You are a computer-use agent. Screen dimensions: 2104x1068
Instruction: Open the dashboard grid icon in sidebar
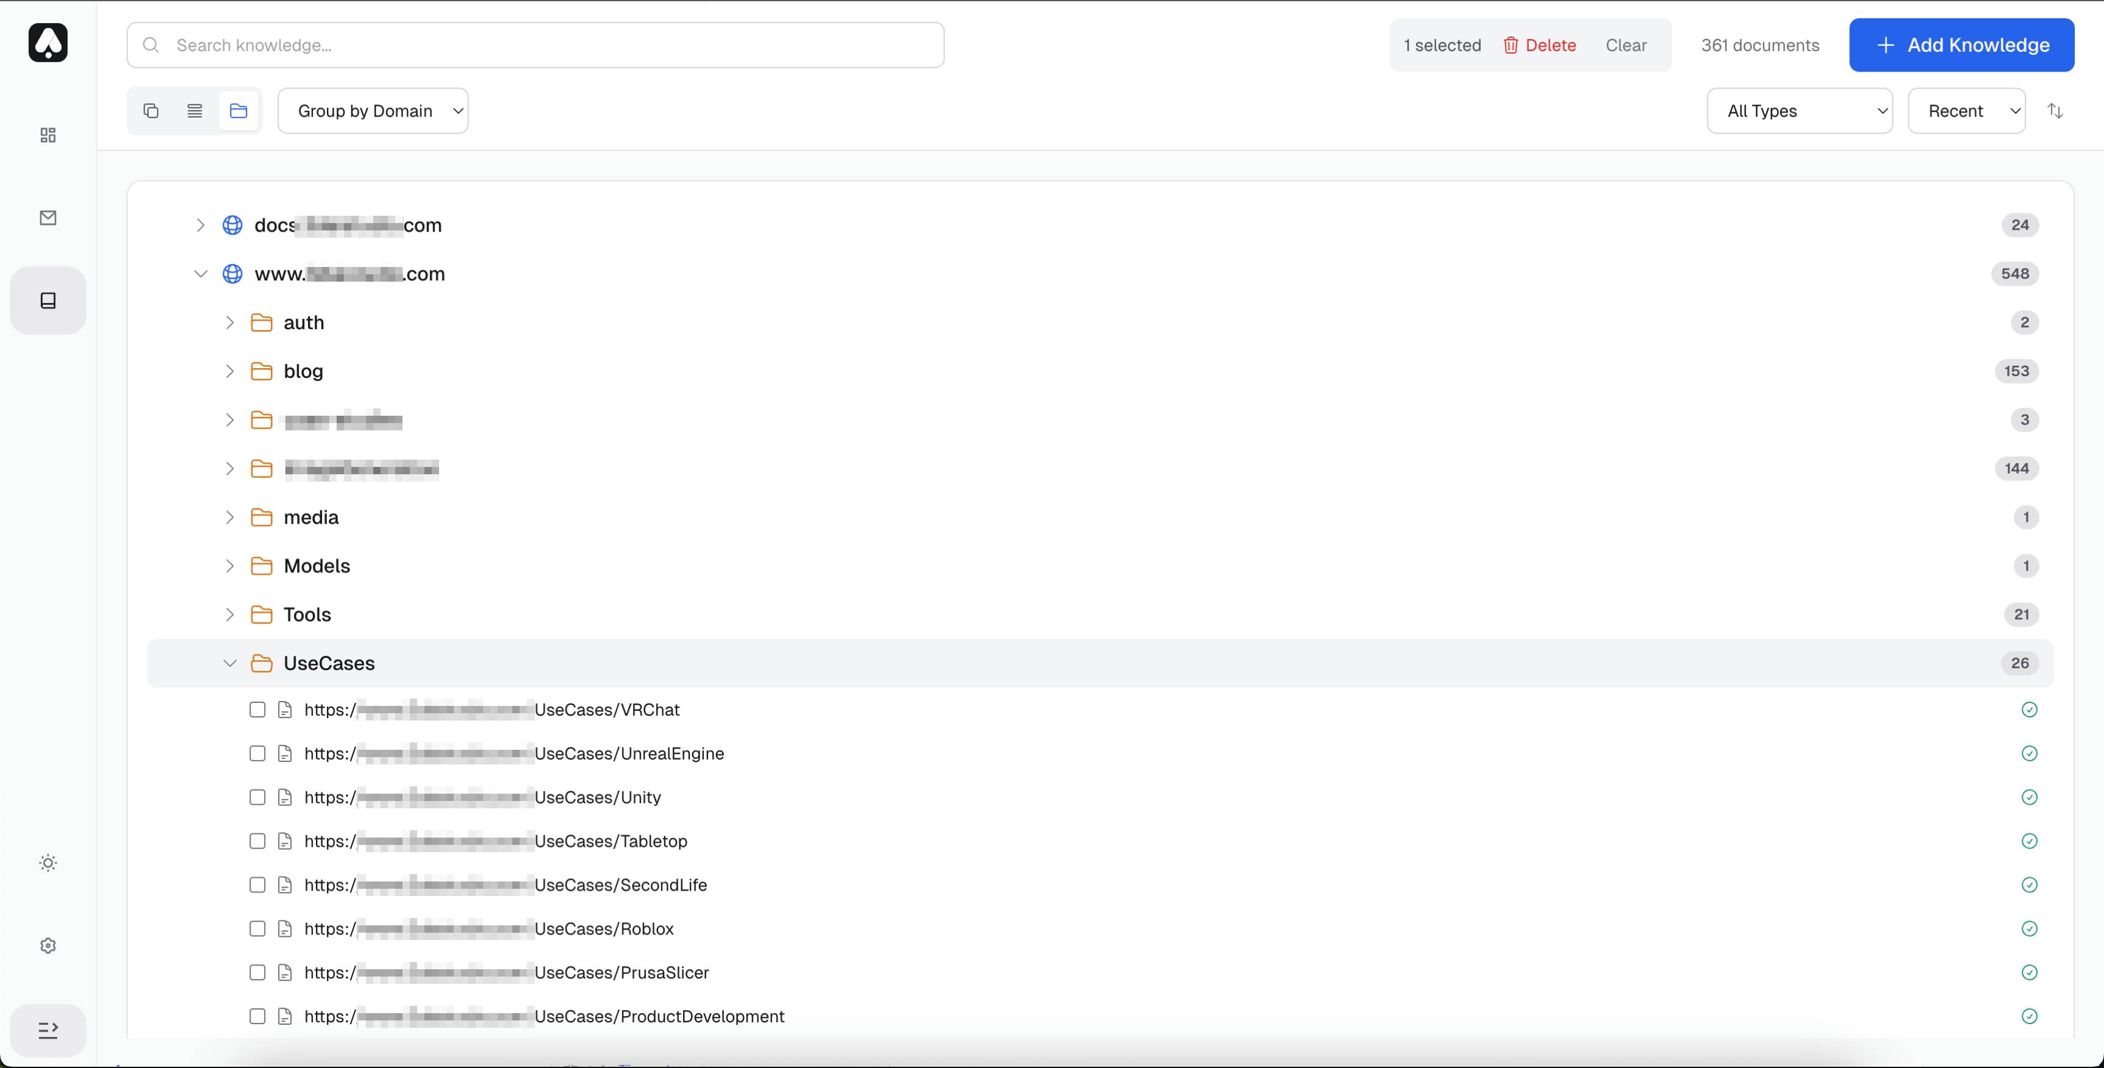pyautogui.click(x=48, y=135)
